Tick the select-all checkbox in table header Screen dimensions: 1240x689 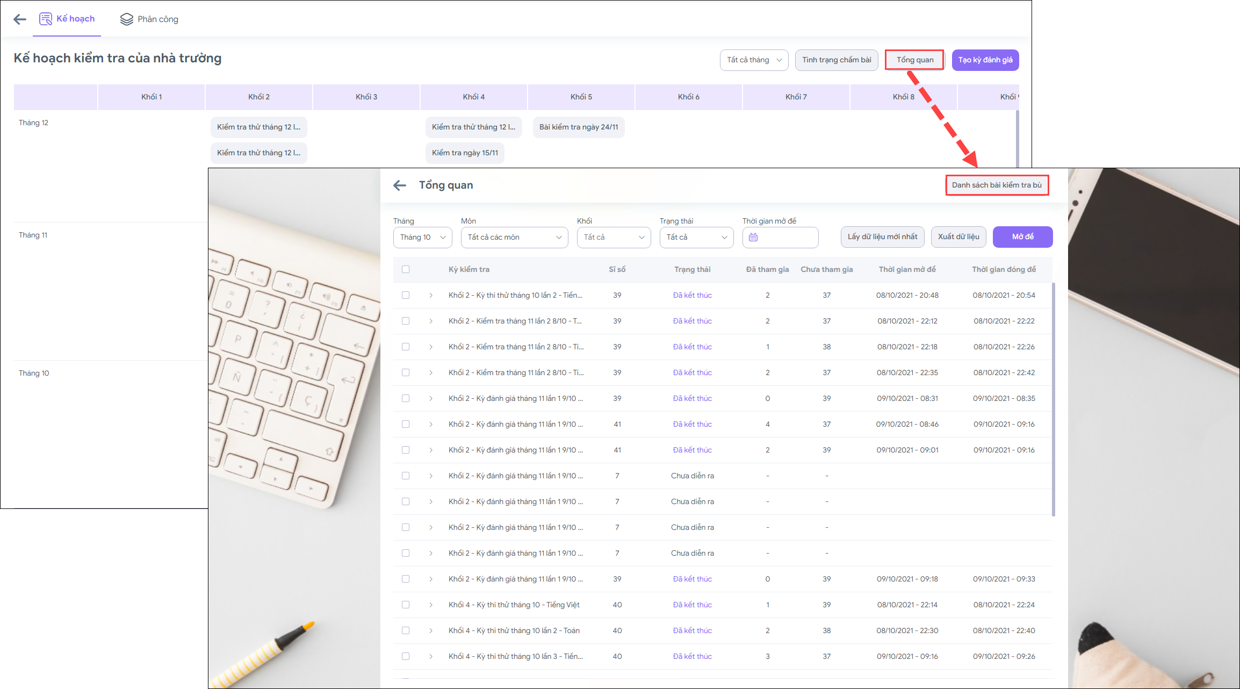tap(406, 269)
